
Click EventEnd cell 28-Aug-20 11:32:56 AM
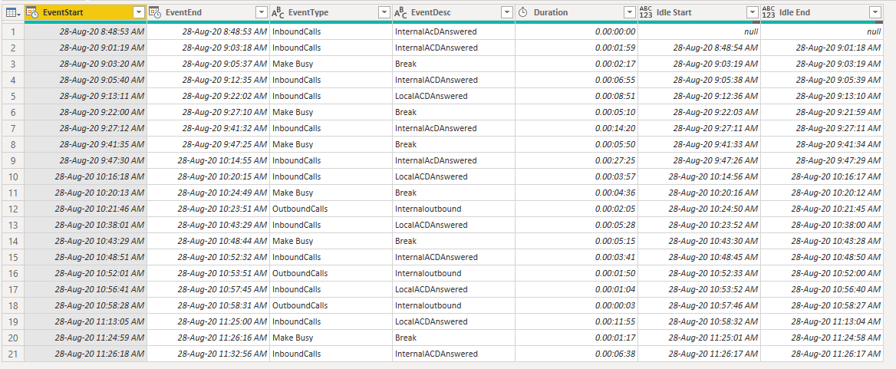(208, 354)
